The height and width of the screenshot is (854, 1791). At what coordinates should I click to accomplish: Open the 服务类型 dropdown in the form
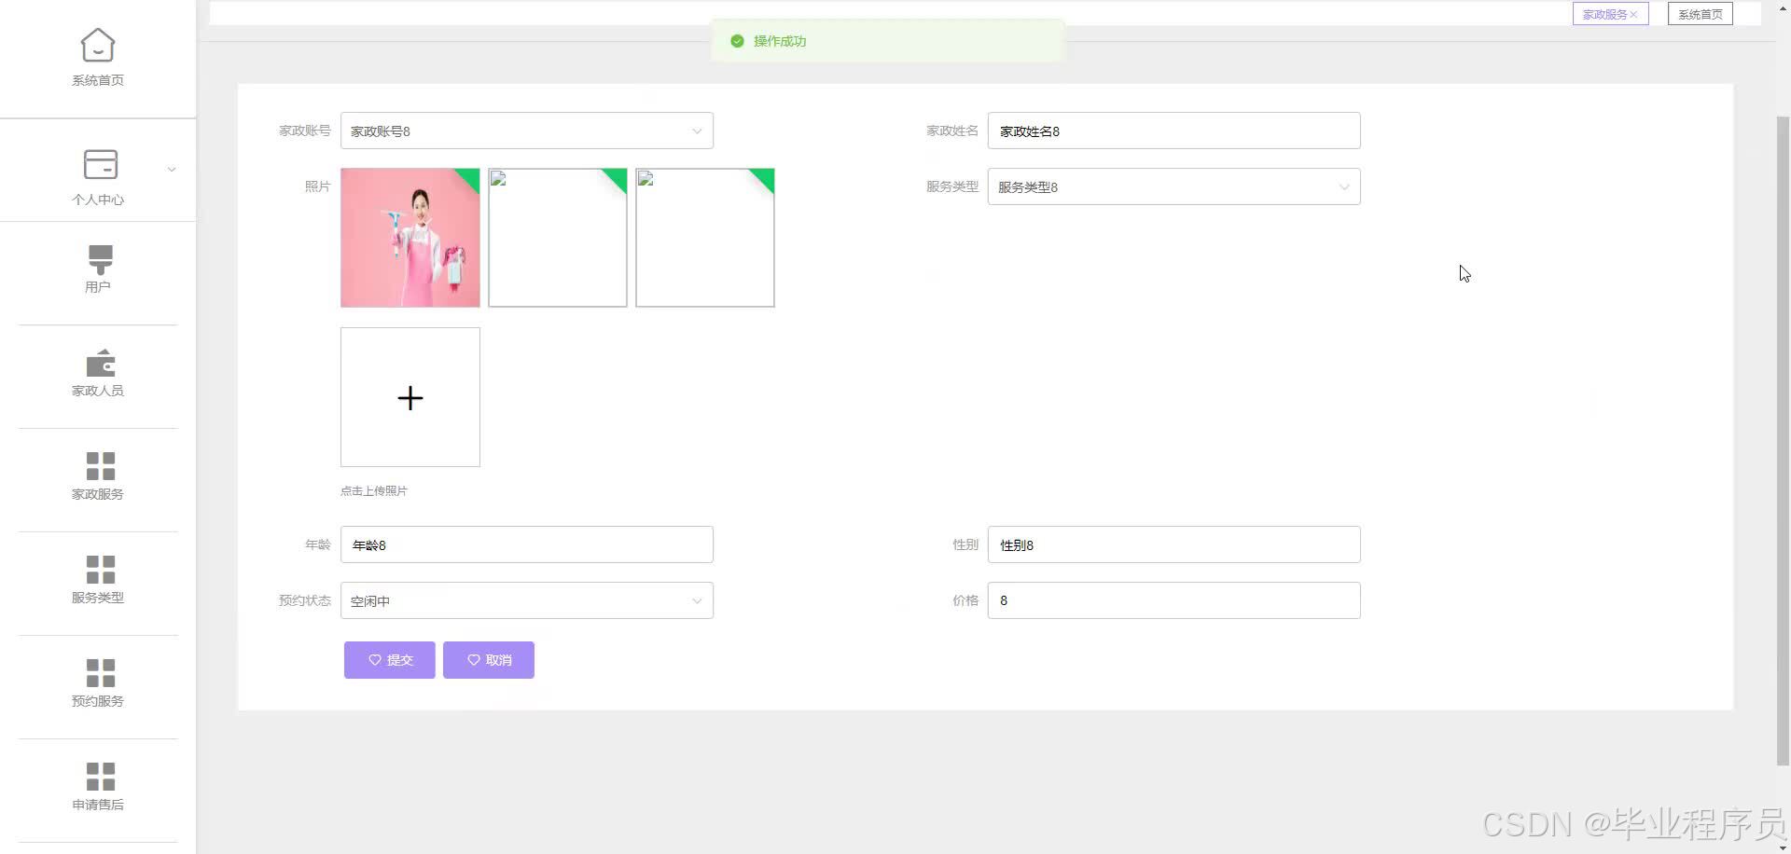(1173, 186)
